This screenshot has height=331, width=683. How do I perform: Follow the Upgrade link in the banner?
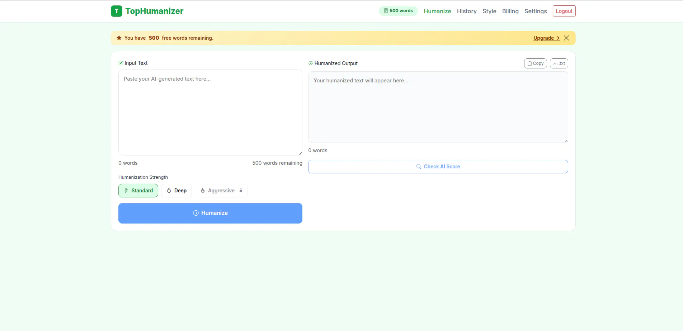546,38
